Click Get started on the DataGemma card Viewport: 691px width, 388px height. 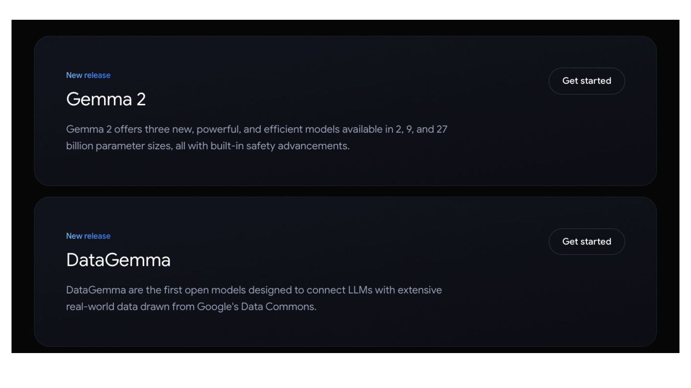(x=586, y=241)
